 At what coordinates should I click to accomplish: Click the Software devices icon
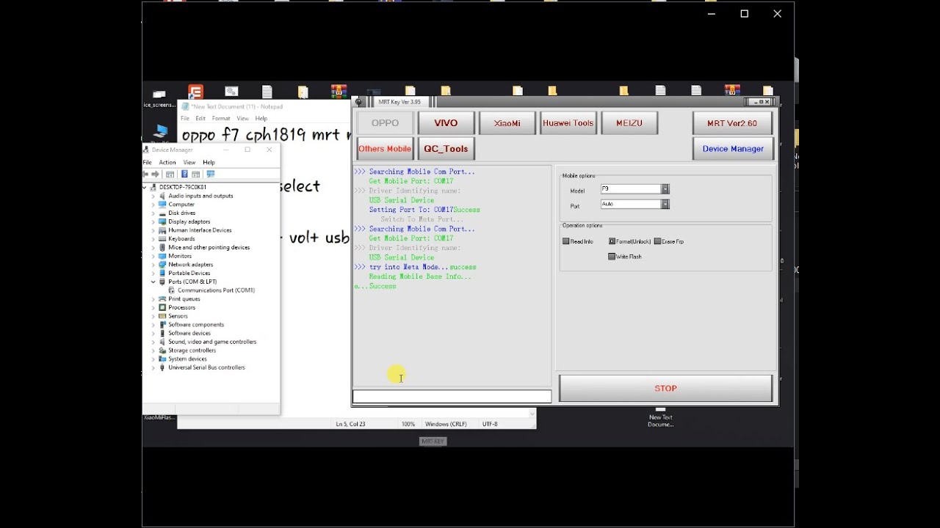pyautogui.click(x=162, y=333)
